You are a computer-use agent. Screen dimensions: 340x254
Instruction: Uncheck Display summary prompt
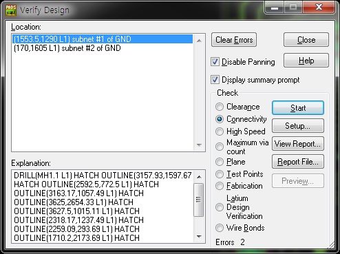[215, 80]
